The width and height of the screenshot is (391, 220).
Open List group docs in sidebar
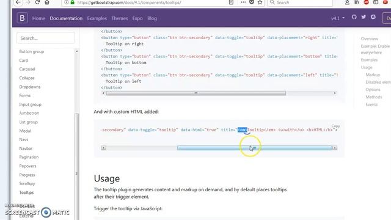(x=29, y=122)
